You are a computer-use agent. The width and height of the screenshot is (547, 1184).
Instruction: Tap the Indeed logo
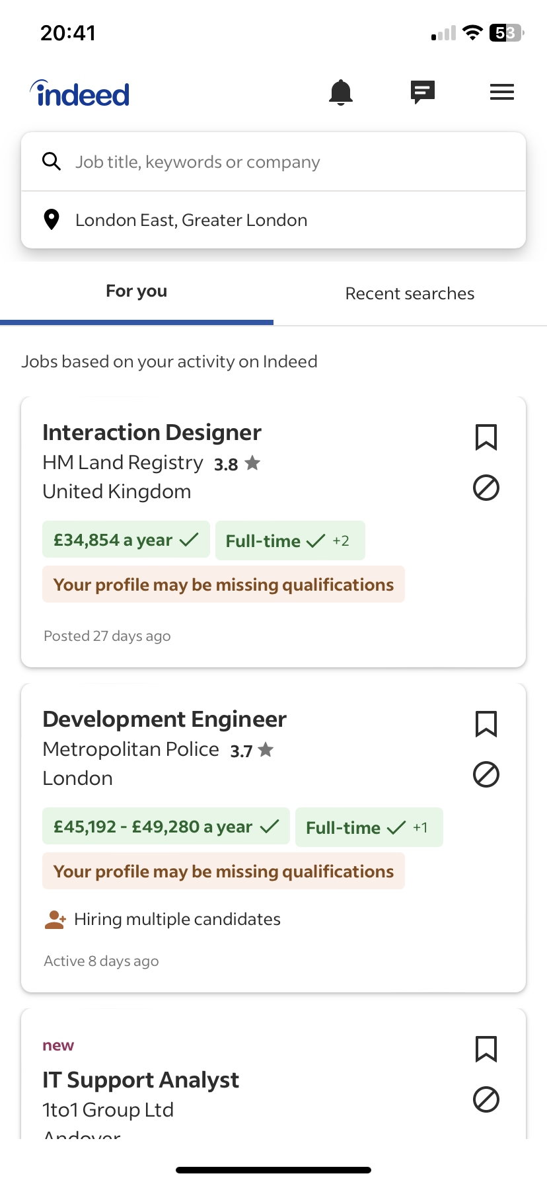click(x=80, y=94)
